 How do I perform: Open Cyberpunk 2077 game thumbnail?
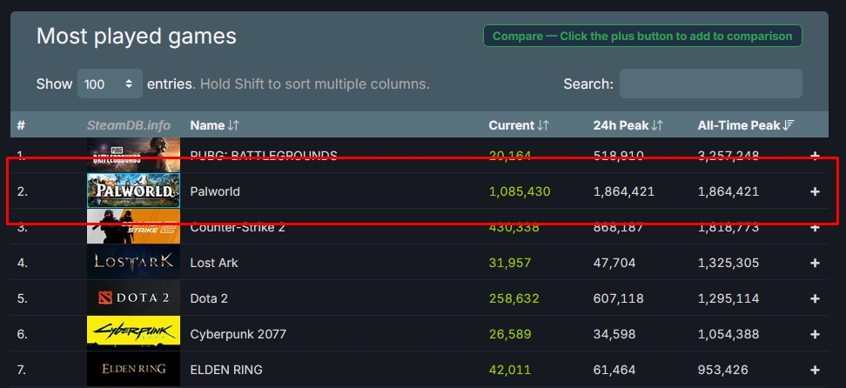click(x=133, y=333)
